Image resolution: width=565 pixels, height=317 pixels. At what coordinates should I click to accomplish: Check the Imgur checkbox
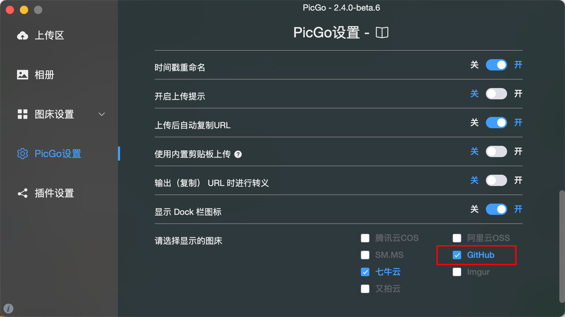(457, 272)
